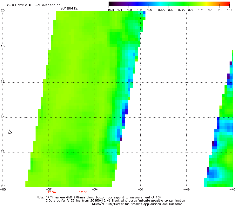
Task: Click the color scale label "-0.4"
Action: 169,10
